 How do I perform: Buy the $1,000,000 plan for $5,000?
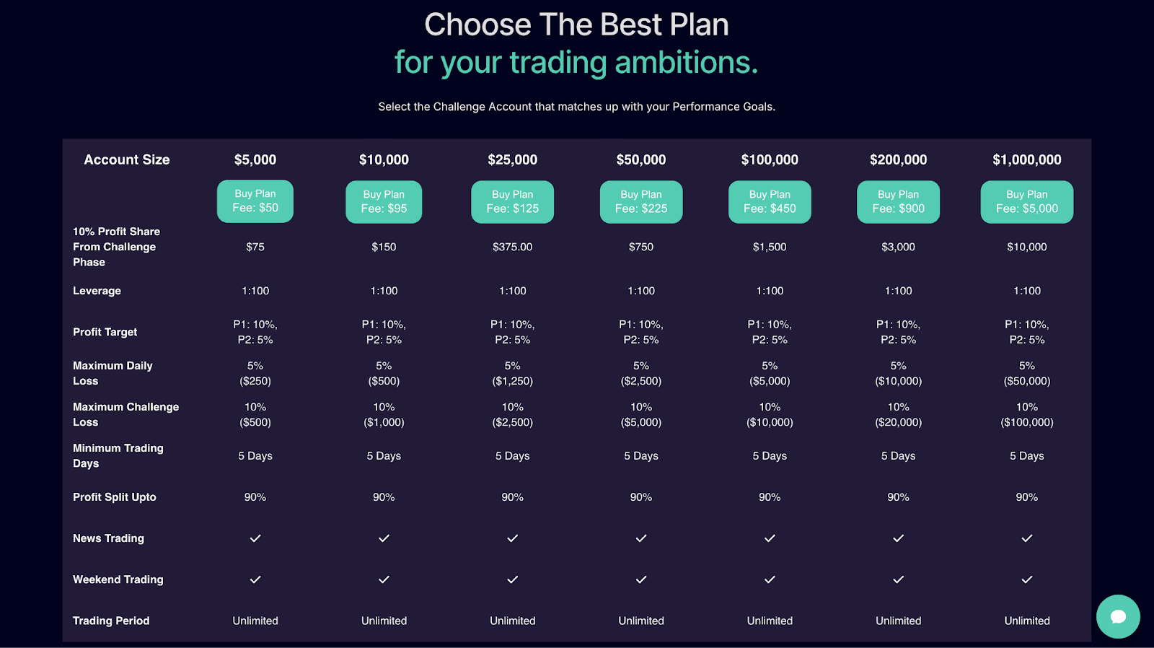tap(1027, 202)
